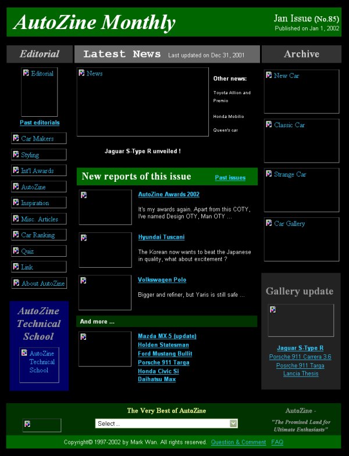Click the footer logo image
Viewport: 349px width, 456px height.
pyautogui.click(x=42, y=425)
